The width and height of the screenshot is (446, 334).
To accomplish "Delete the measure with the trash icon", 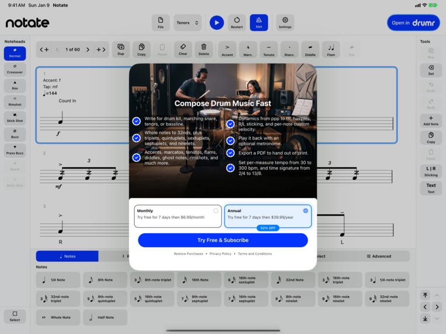I will point(204,50).
